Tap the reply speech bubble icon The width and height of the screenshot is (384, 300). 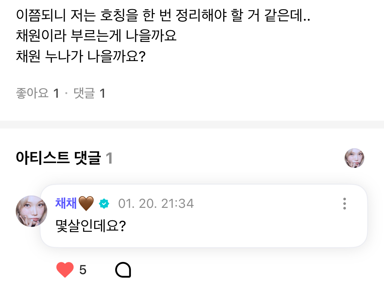[123, 270]
